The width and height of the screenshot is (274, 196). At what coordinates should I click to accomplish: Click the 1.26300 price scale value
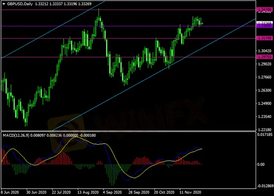[265, 90]
